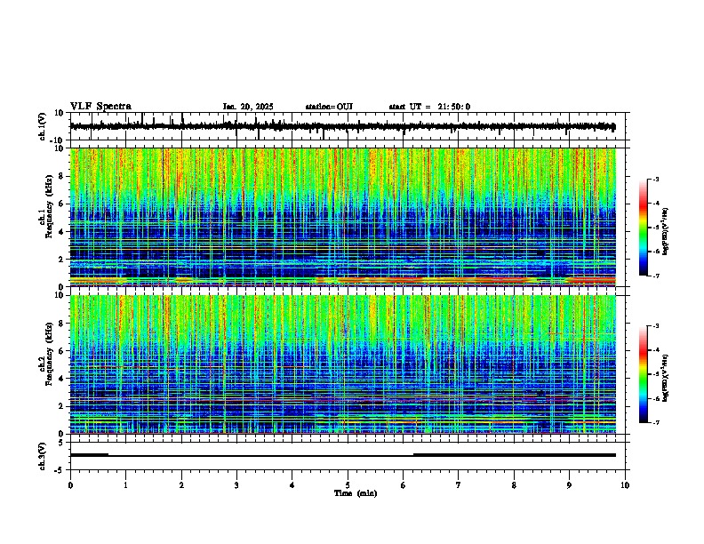Select the ch.2 "Frequency (kHz)" axis label
The image size is (704, 544).
click(49, 354)
